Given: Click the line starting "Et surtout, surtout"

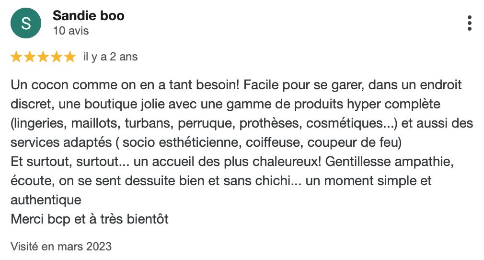Looking at the screenshot, I should tap(232, 162).
